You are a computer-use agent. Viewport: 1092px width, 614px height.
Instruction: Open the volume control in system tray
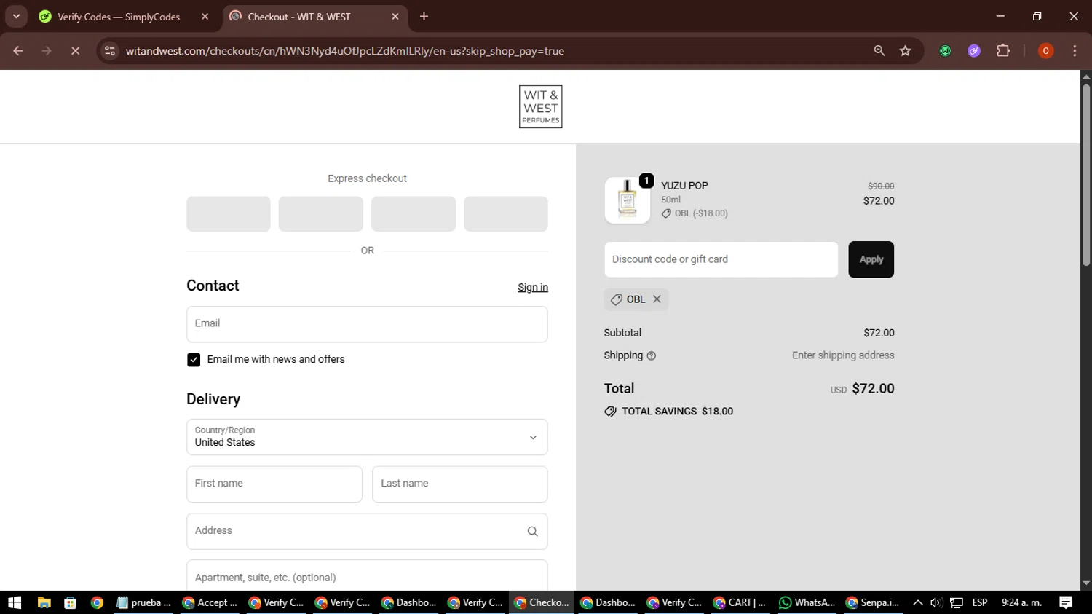936,602
